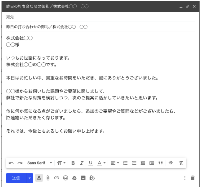
Task: Open the Sans Serif font dropdown
Action: [x=39, y=163]
